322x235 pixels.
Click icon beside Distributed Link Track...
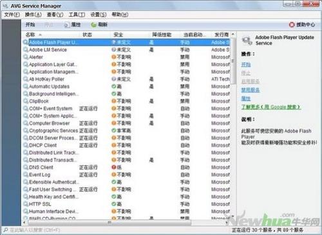coord(26,152)
